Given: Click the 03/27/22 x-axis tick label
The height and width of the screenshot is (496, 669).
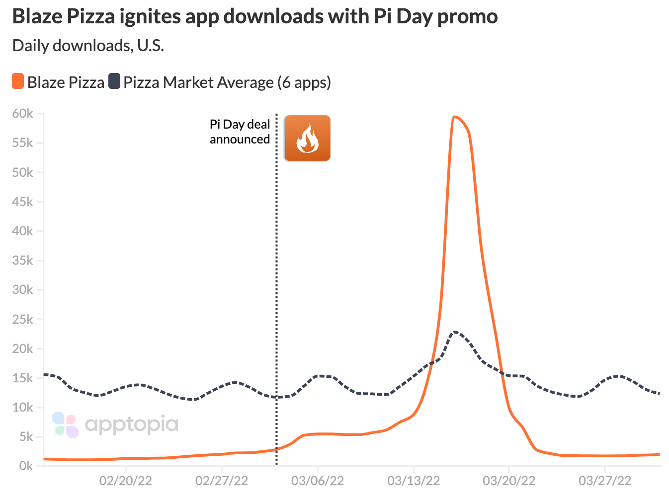Looking at the screenshot, I should [605, 481].
